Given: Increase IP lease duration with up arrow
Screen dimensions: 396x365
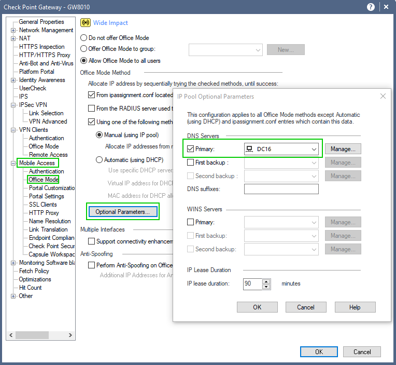Looking at the screenshot, I should (266, 281).
